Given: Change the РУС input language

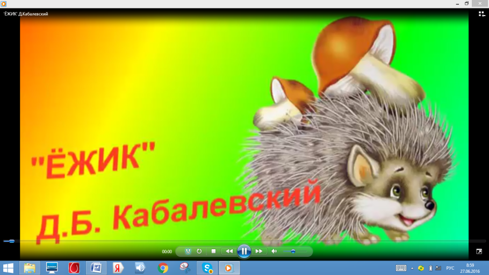Looking at the screenshot, I should point(450,268).
